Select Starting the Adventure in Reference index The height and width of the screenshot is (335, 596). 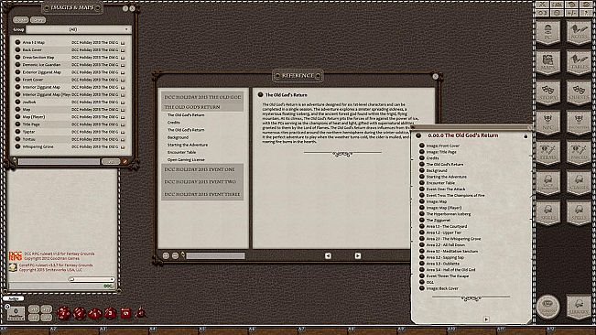188,145
